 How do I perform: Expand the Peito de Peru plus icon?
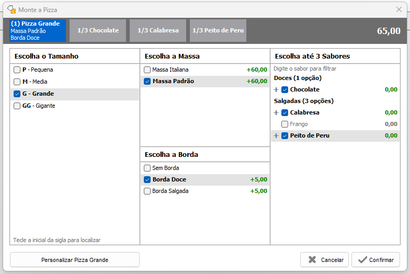(276, 136)
